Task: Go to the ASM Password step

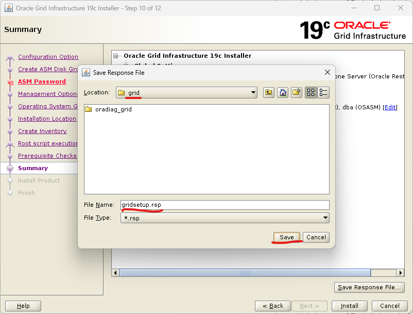Action: click(42, 81)
